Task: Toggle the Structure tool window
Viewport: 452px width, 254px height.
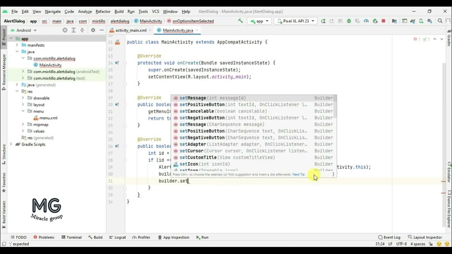Action: click(4, 155)
